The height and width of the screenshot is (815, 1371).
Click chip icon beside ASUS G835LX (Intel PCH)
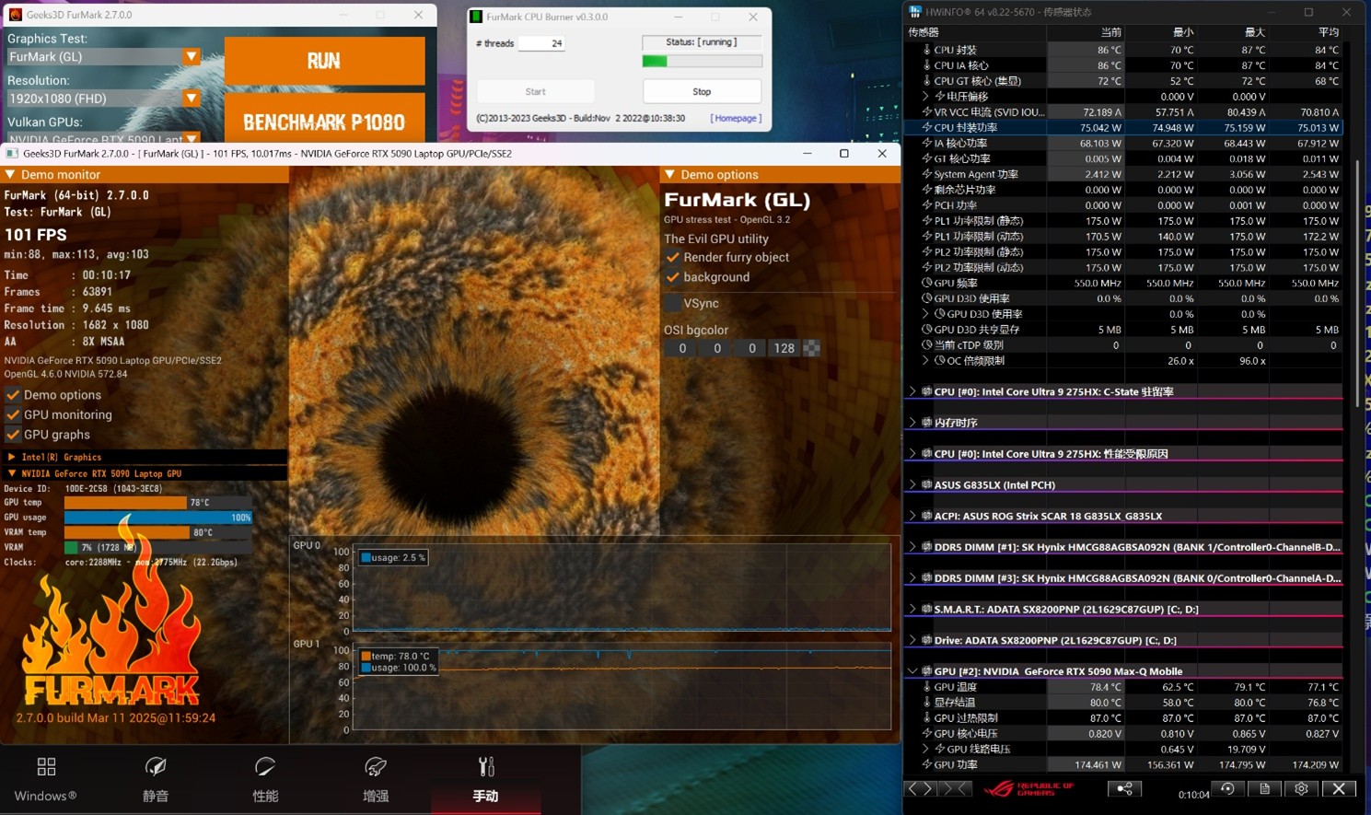926,484
